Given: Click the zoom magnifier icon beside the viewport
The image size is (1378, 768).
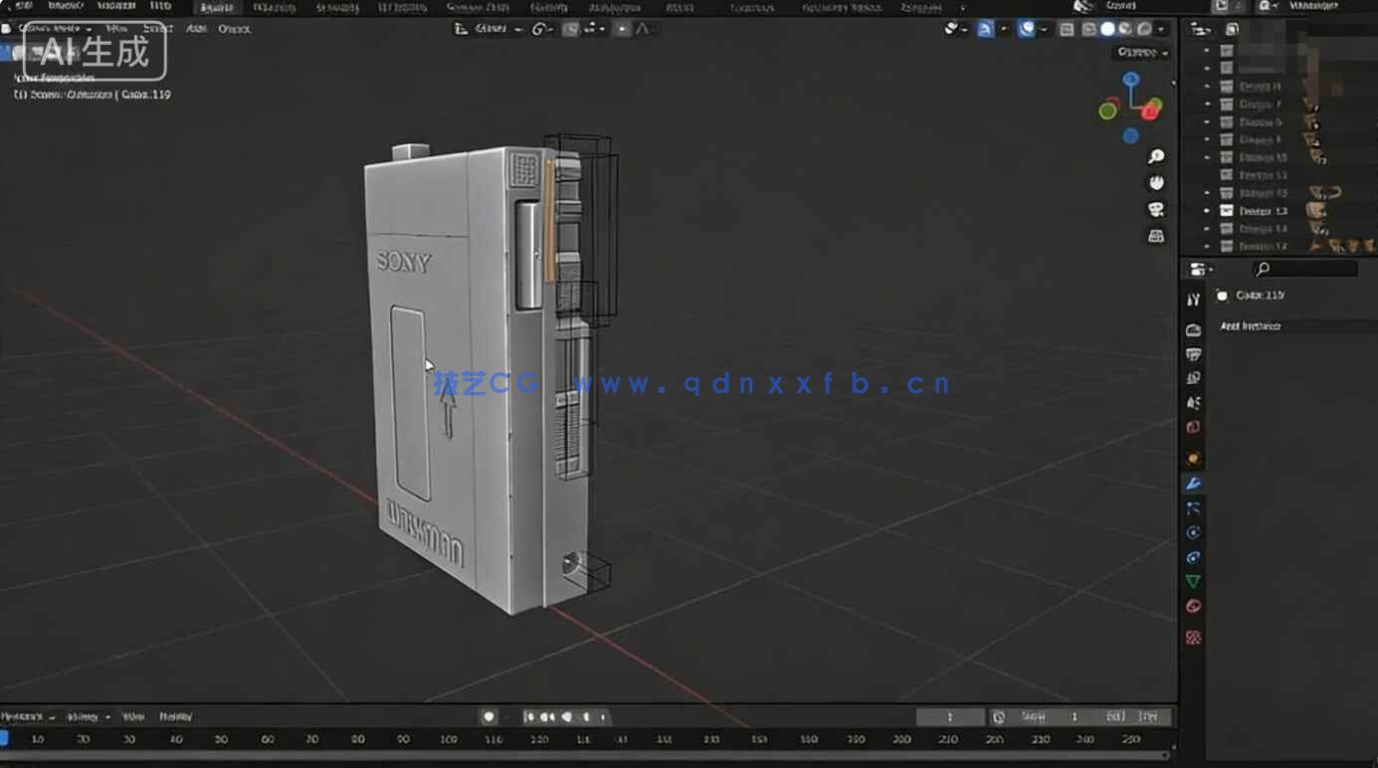Looking at the screenshot, I should click(1155, 156).
